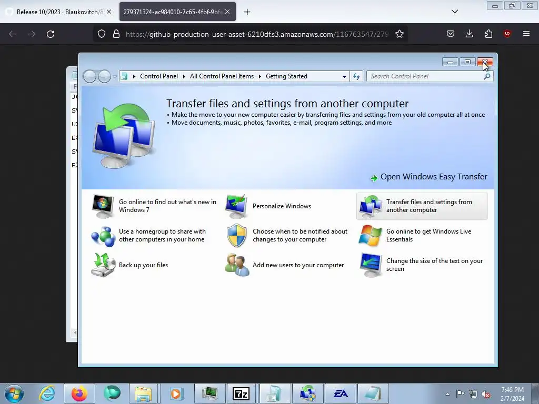539x404 pixels.
Task: Click Go online to get Windows Live Essentials
Action: click(x=428, y=235)
